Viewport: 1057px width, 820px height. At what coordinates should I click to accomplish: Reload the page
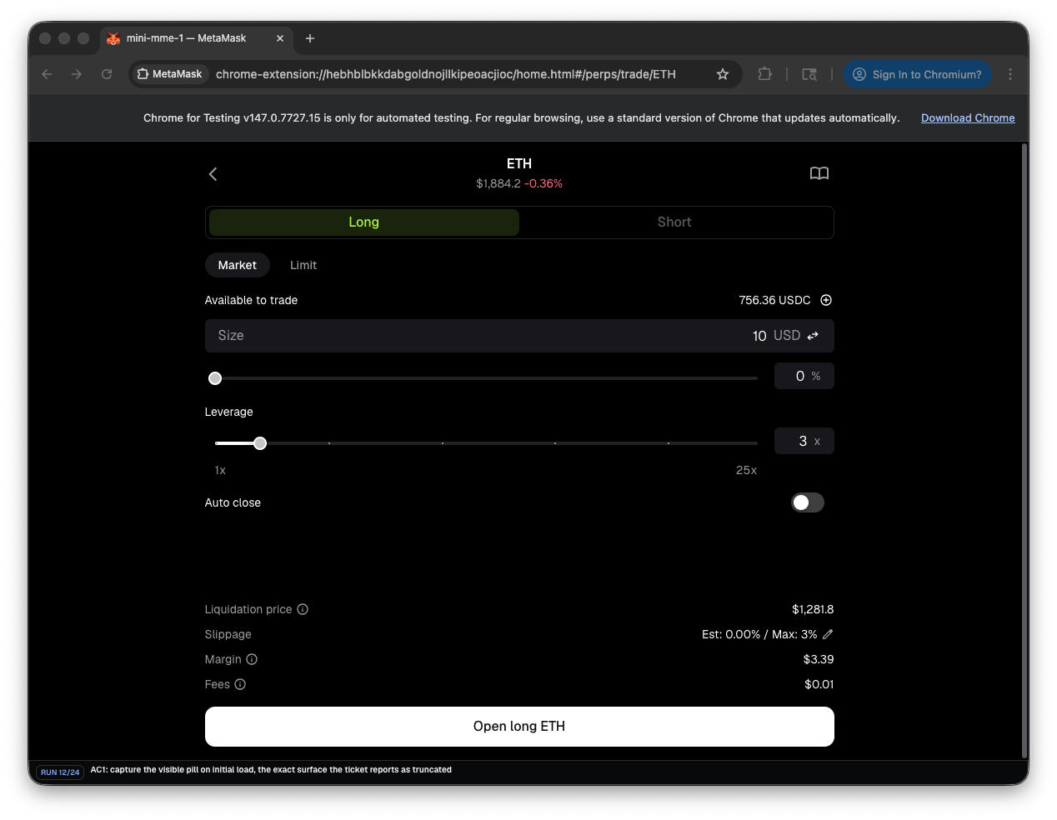(107, 74)
